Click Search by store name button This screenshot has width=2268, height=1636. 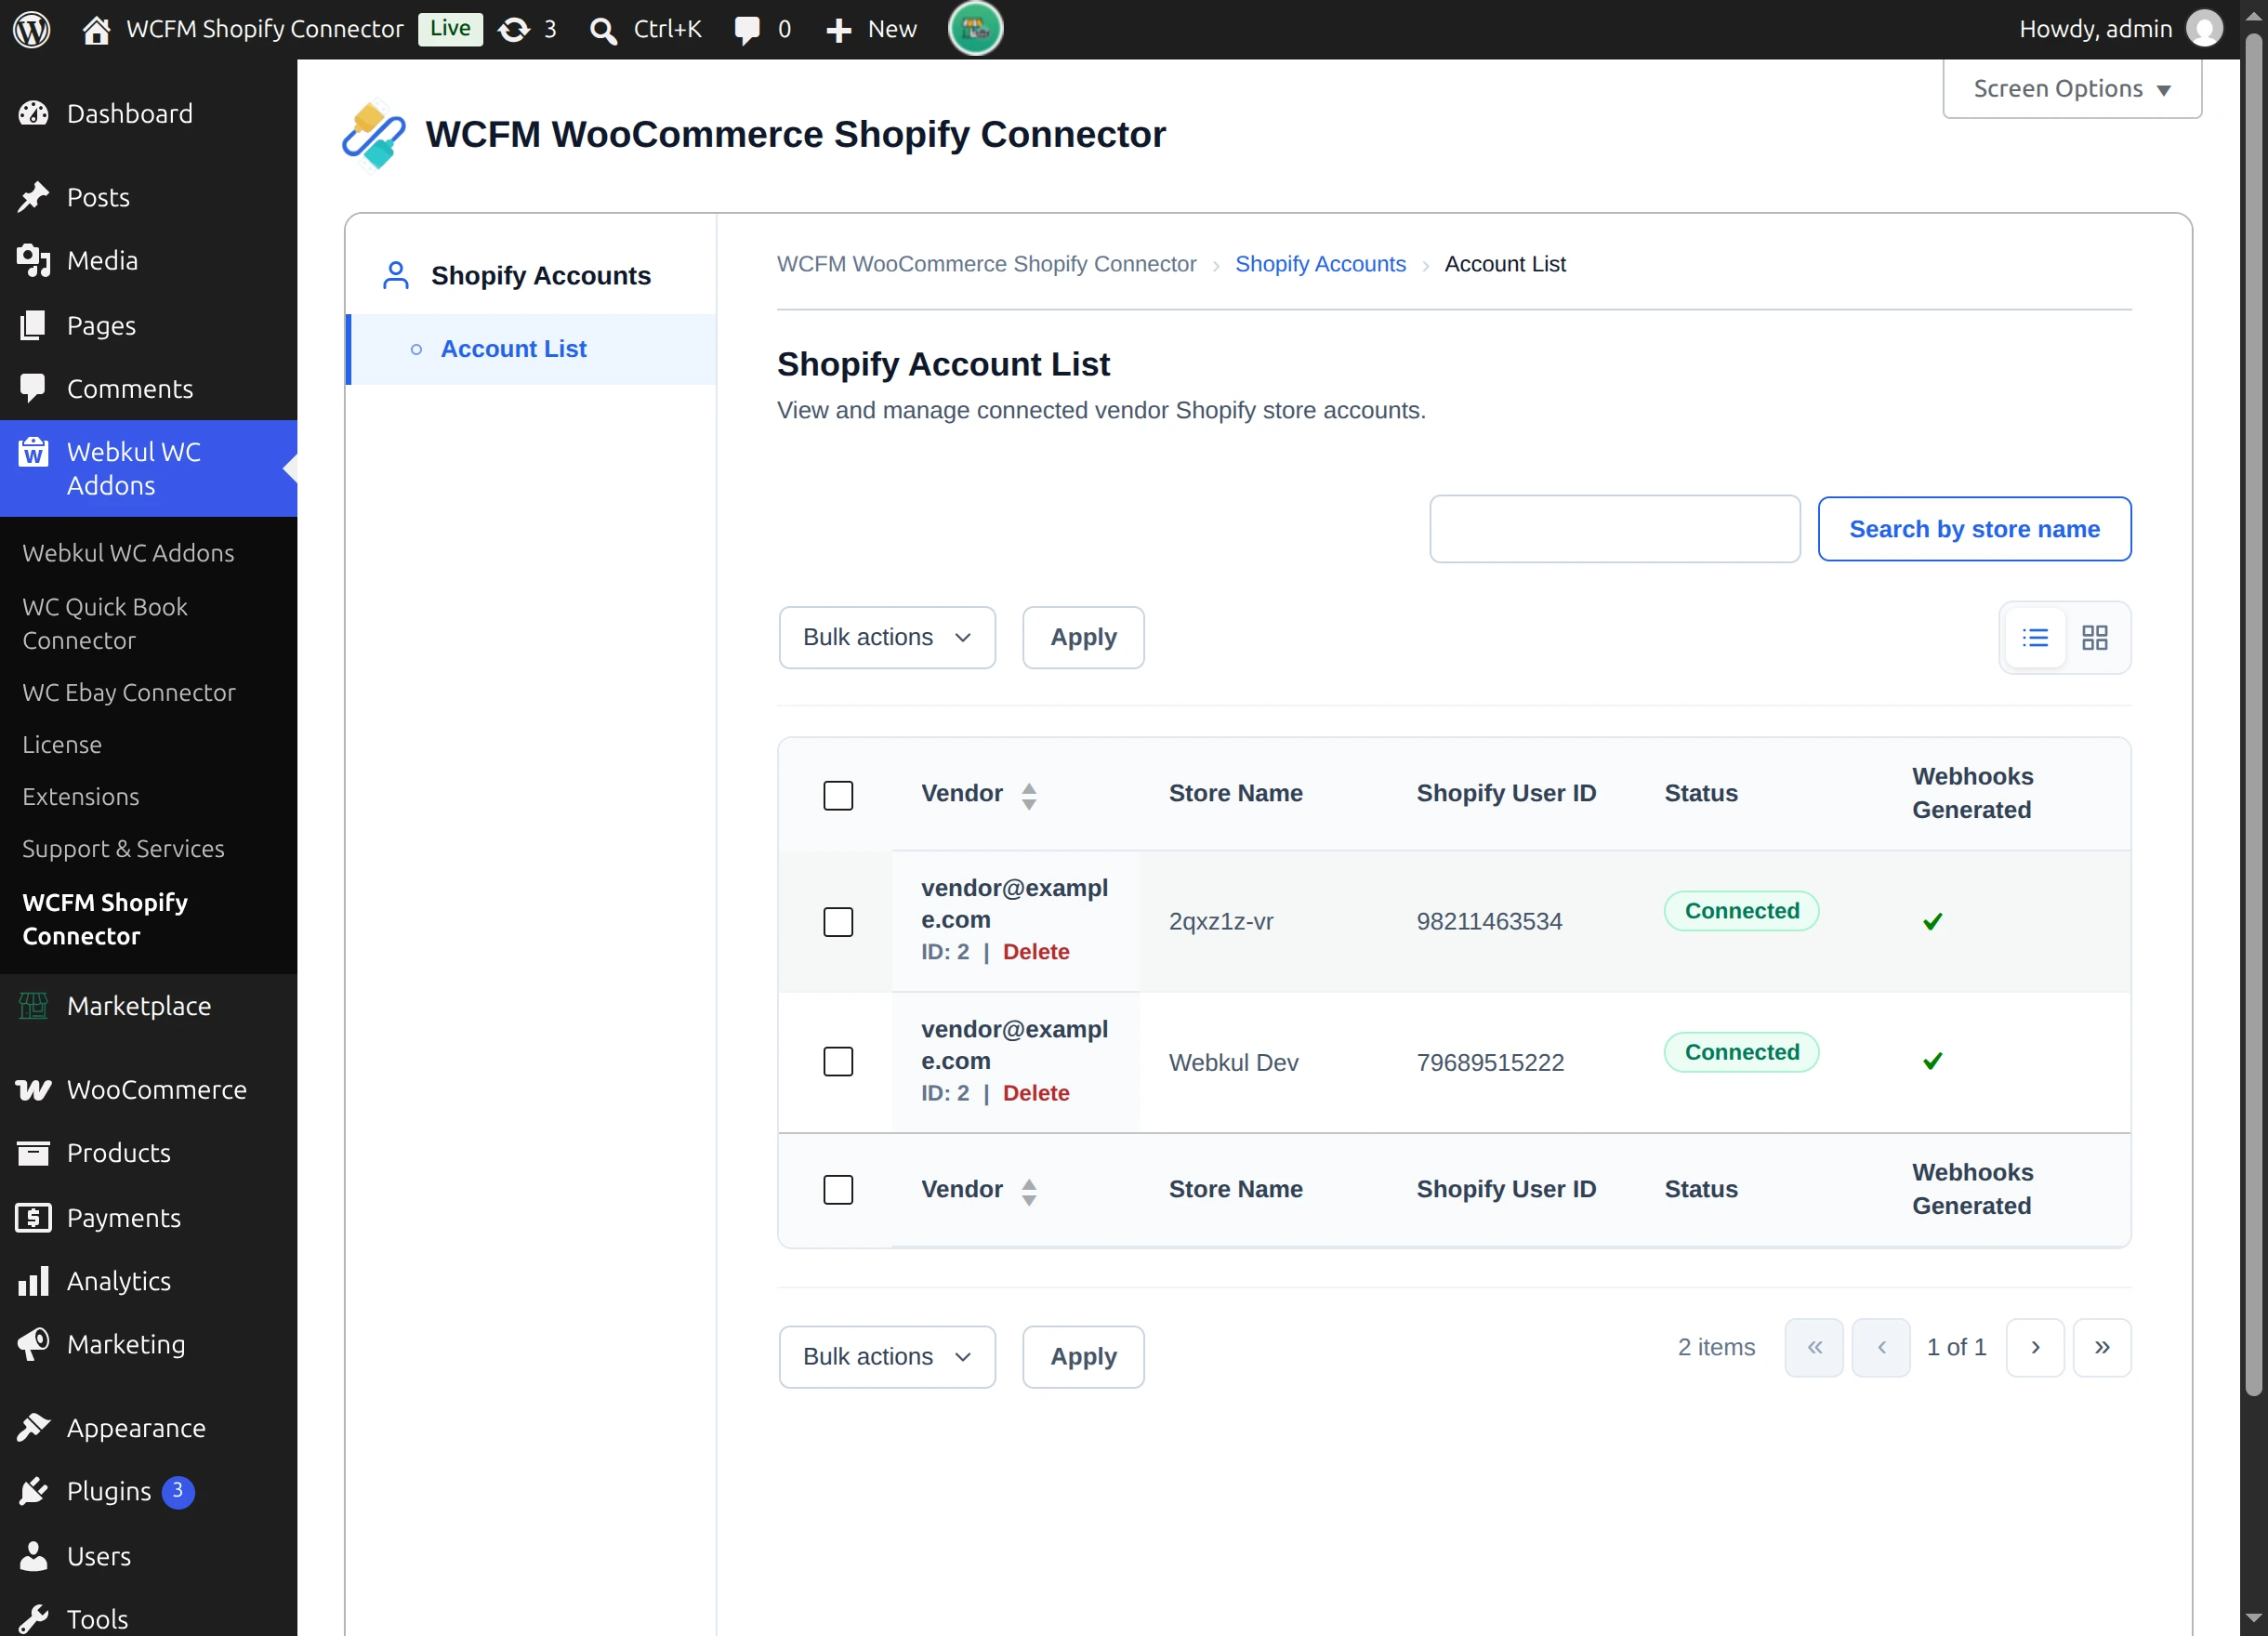tap(1974, 529)
